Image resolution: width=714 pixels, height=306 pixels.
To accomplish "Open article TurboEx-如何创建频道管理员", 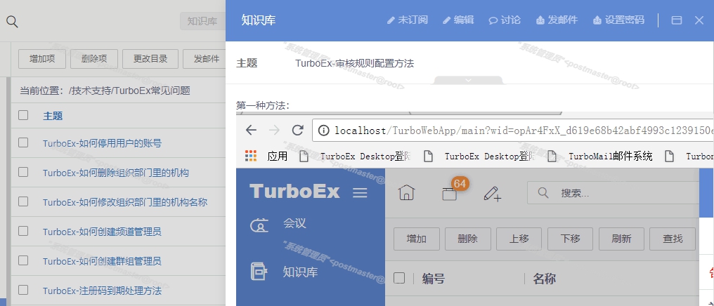I will [x=102, y=232].
